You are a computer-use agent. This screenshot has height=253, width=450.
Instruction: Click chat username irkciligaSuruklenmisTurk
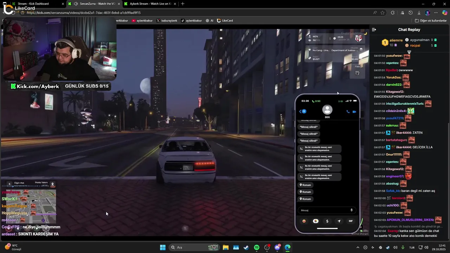click(405, 104)
